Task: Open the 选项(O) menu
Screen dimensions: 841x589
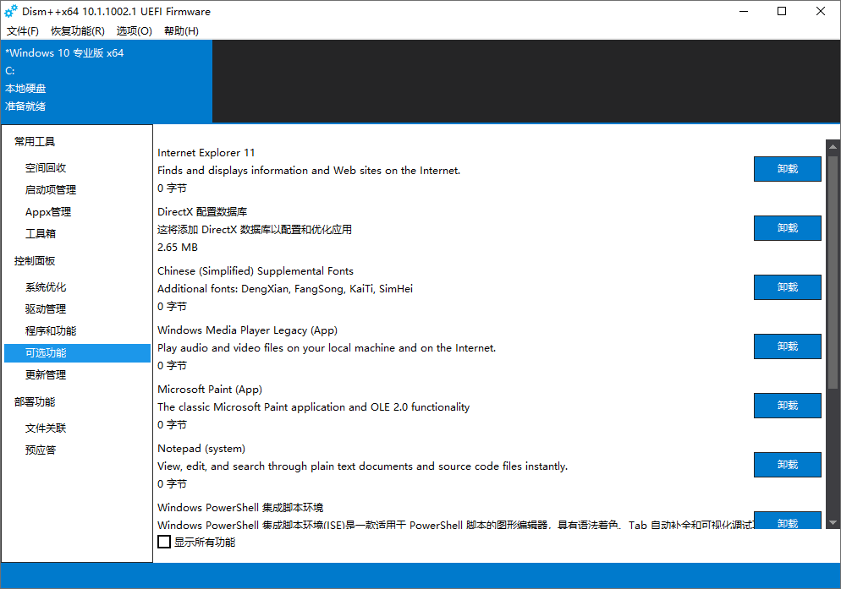Action: (x=134, y=30)
